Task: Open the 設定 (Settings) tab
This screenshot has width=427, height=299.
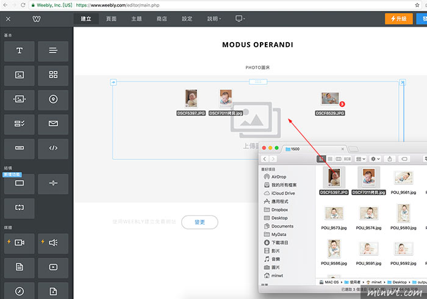Action: [187, 19]
